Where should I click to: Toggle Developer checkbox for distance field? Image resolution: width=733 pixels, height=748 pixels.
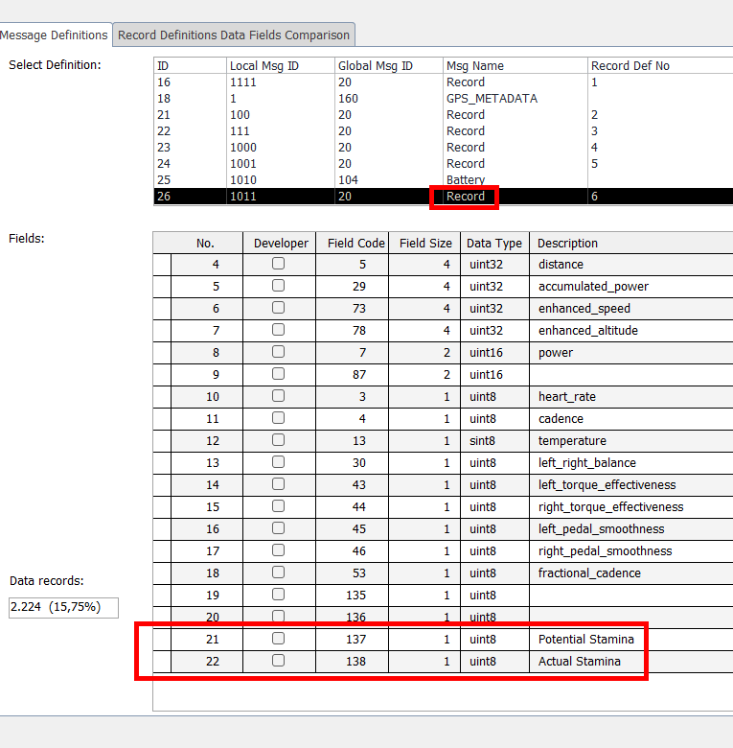(x=278, y=264)
